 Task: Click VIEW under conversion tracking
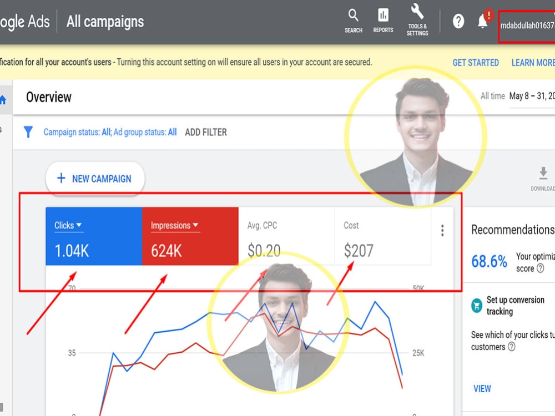[482, 388]
